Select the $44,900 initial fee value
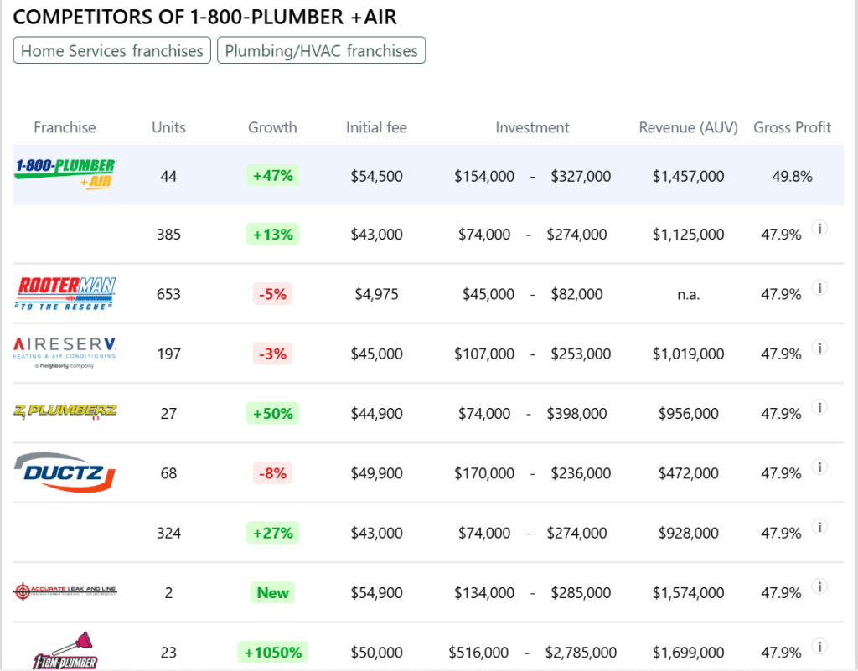 pyautogui.click(x=376, y=414)
